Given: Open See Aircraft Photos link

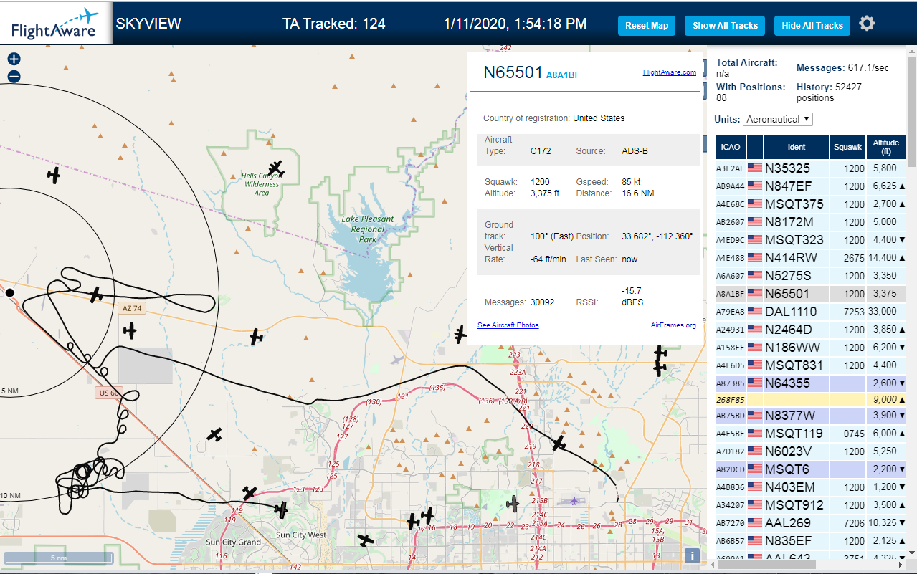Looking at the screenshot, I should (508, 325).
